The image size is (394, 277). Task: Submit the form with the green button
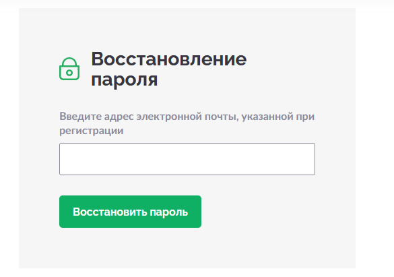tap(130, 212)
